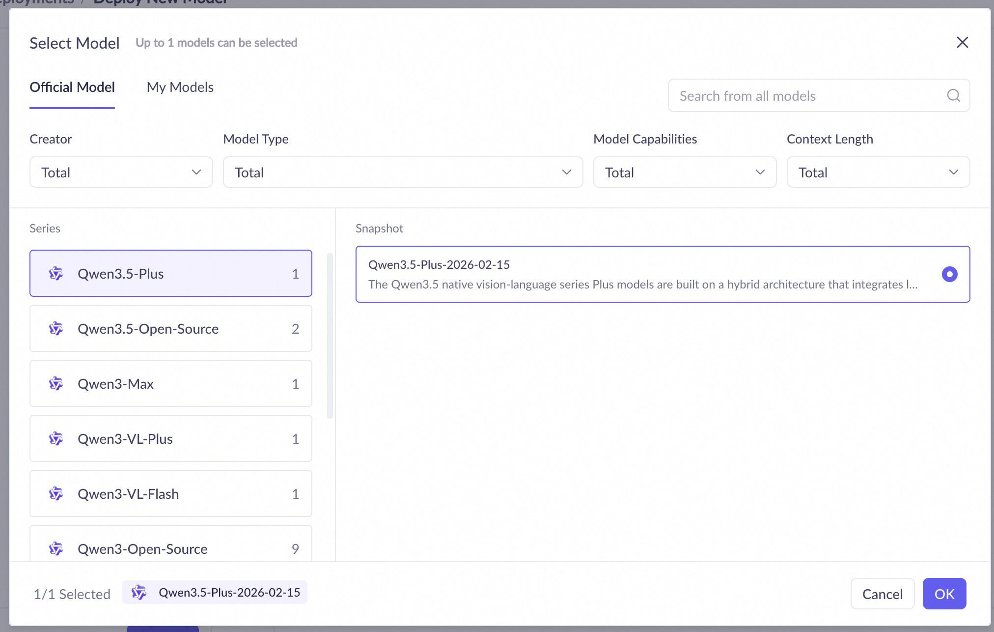This screenshot has width=994, height=632.
Task: Click the Qwen logo in the selected model chip
Action: tap(139, 593)
